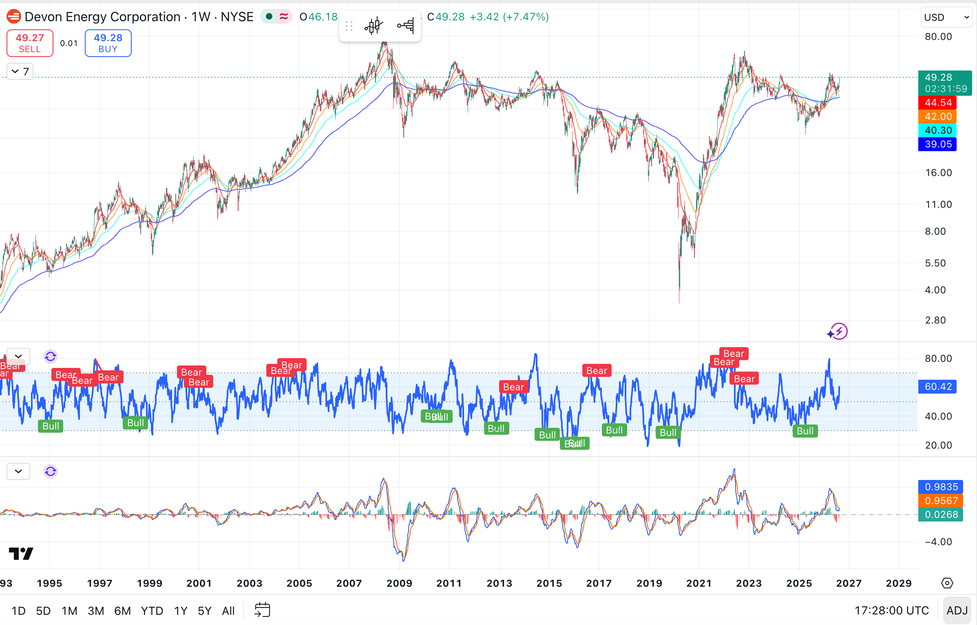977x625 pixels.
Task: Click the dark blue 39.05 price label
Action: tap(937, 144)
